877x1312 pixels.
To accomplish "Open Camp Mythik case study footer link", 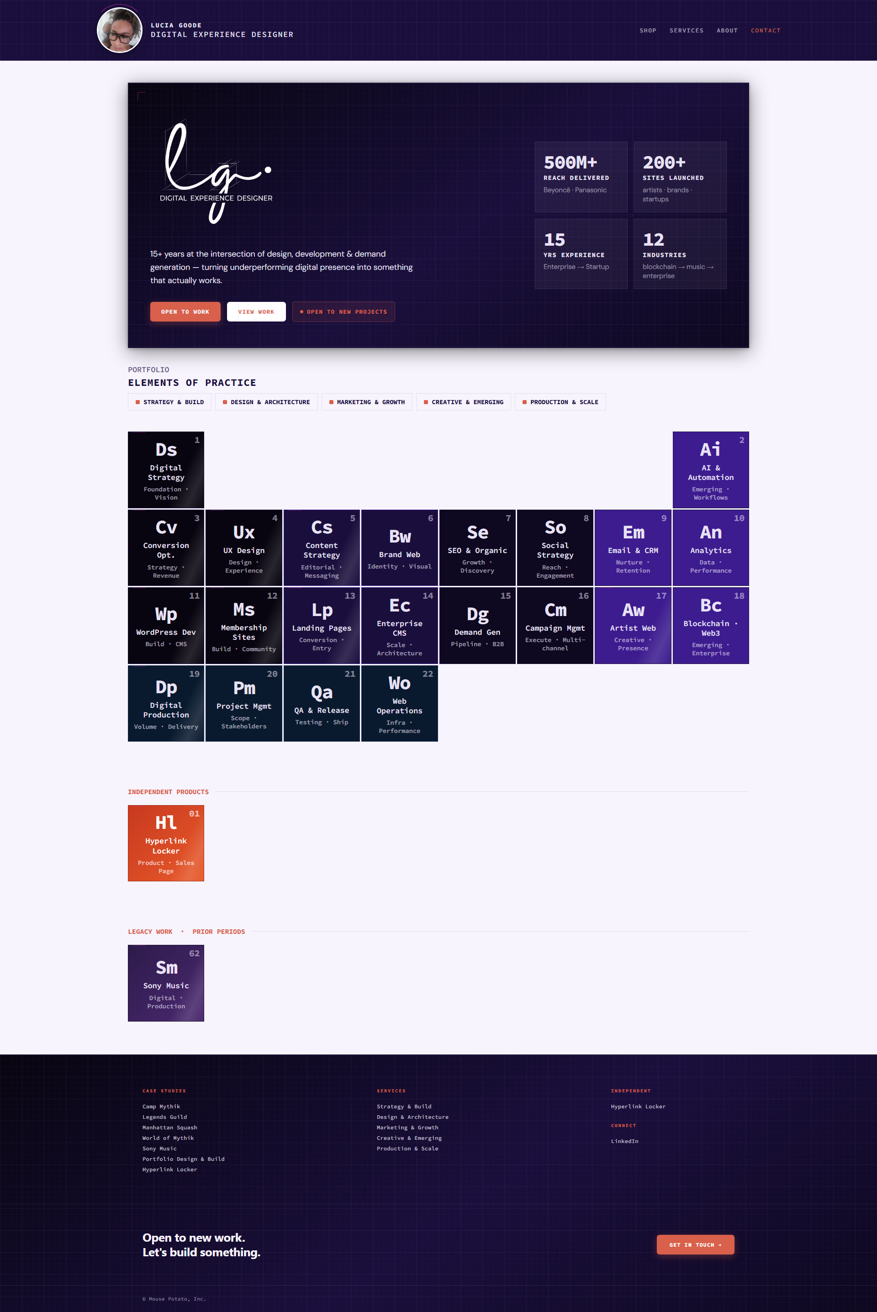I will (x=161, y=1107).
